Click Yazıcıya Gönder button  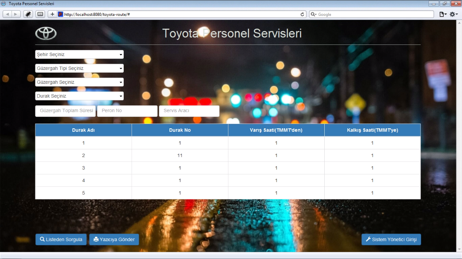coord(114,239)
